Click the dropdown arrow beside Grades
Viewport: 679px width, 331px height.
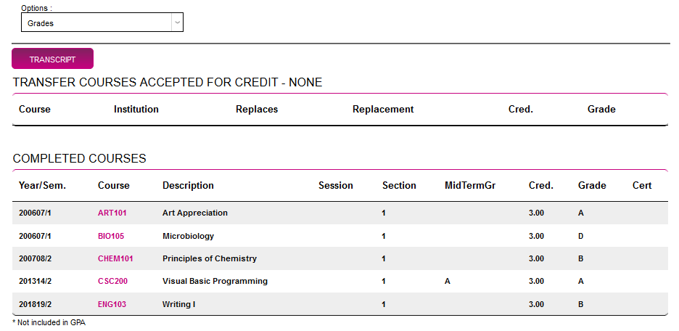coord(177,23)
